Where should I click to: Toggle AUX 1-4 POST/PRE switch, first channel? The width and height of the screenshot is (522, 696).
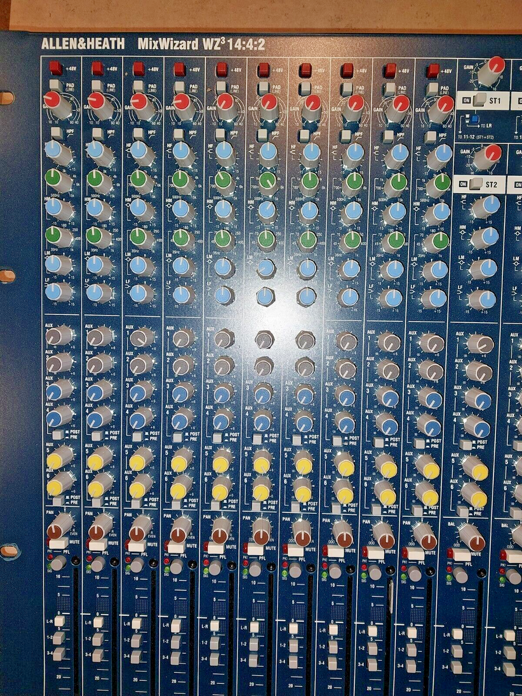tap(57, 434)
